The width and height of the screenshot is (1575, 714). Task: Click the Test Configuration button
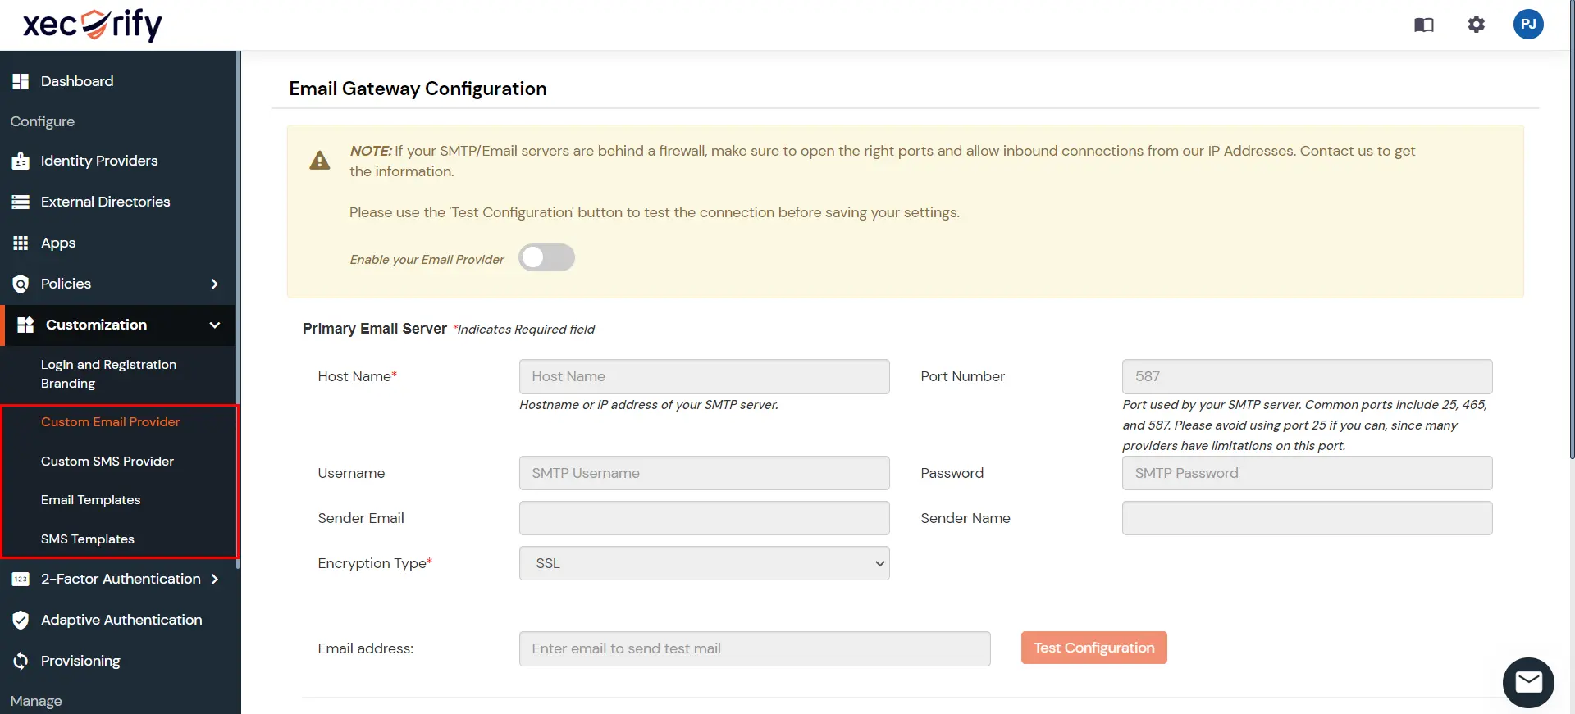pyautogui.click(x=1093, y=648)
